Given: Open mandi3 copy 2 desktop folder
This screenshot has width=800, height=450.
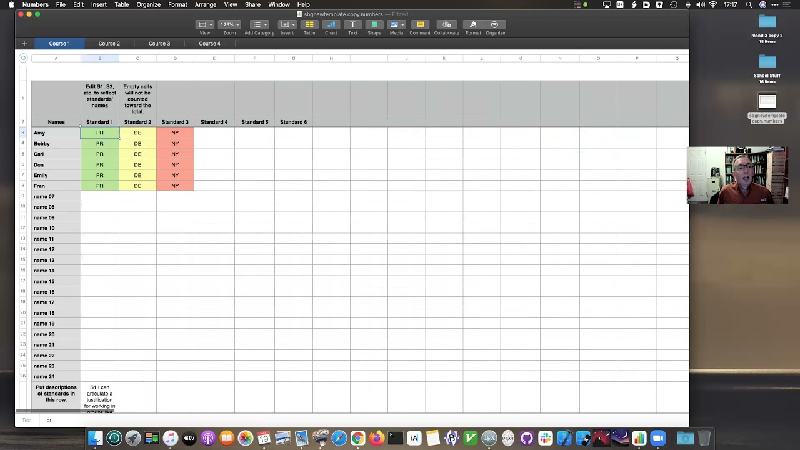Looking at the screenshot, I should click(x=767, y=29).
